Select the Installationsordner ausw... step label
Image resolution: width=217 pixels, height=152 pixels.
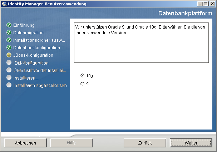click(x=39, y=40)
